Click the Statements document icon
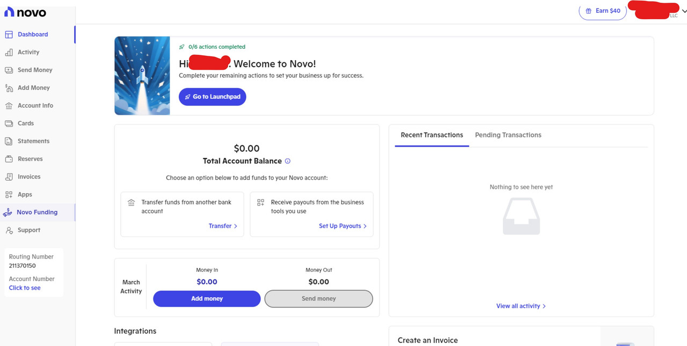The width and height of the screenshot is (687, 346). point(9,141)
